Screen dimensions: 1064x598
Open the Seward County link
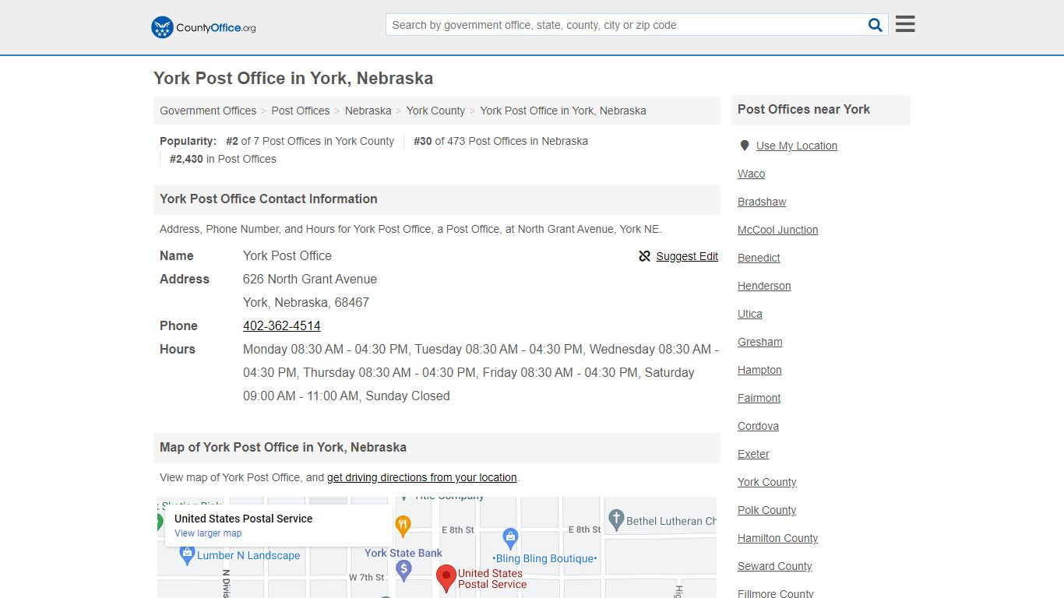775,566
